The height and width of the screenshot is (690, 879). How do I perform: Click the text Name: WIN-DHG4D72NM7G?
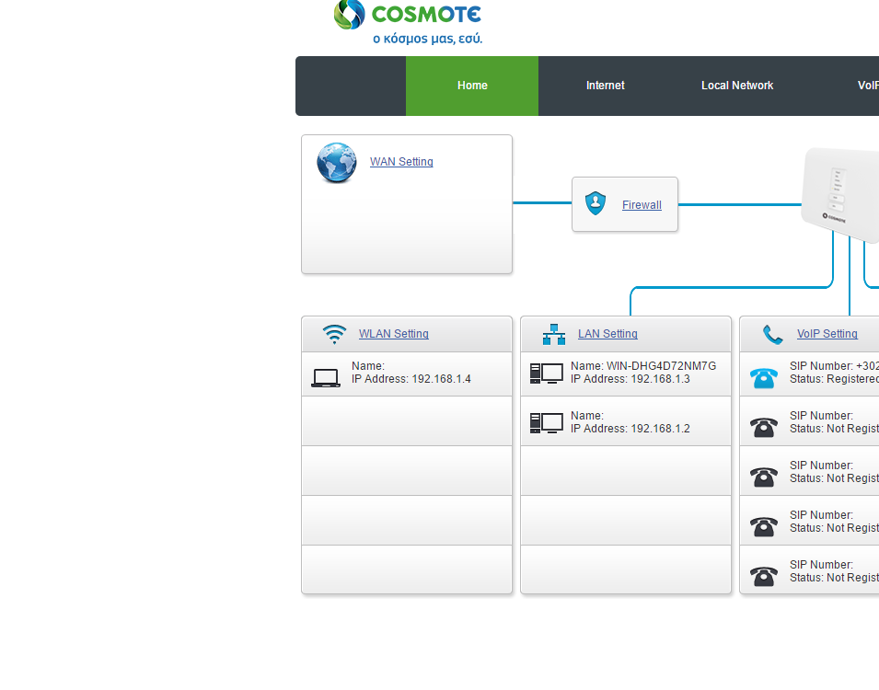(643, 366)
